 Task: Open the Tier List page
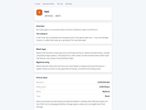[60, 4]
